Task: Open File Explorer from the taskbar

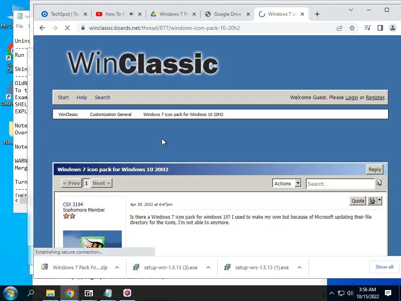Action: [51, 293]
